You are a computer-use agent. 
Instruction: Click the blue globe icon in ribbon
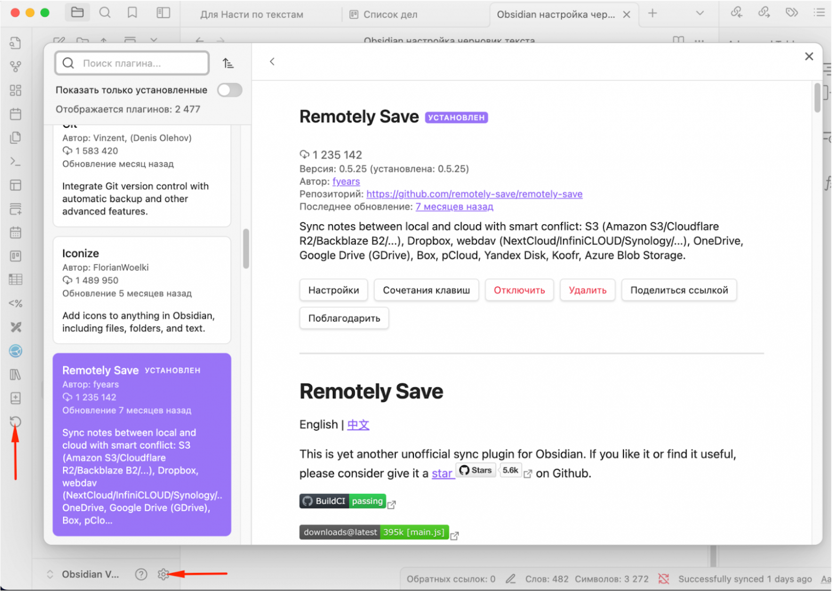click(x=15, y=351)
